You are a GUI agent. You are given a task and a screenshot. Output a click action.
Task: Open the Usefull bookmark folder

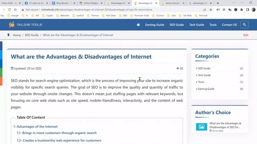tap(78, 16)
